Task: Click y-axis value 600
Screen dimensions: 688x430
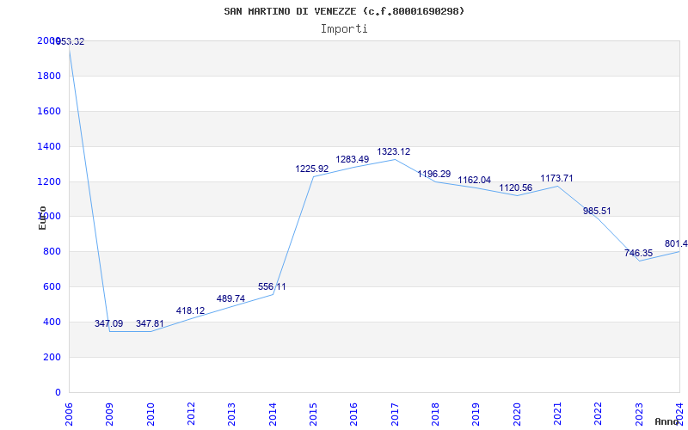Action: point(52,286)
